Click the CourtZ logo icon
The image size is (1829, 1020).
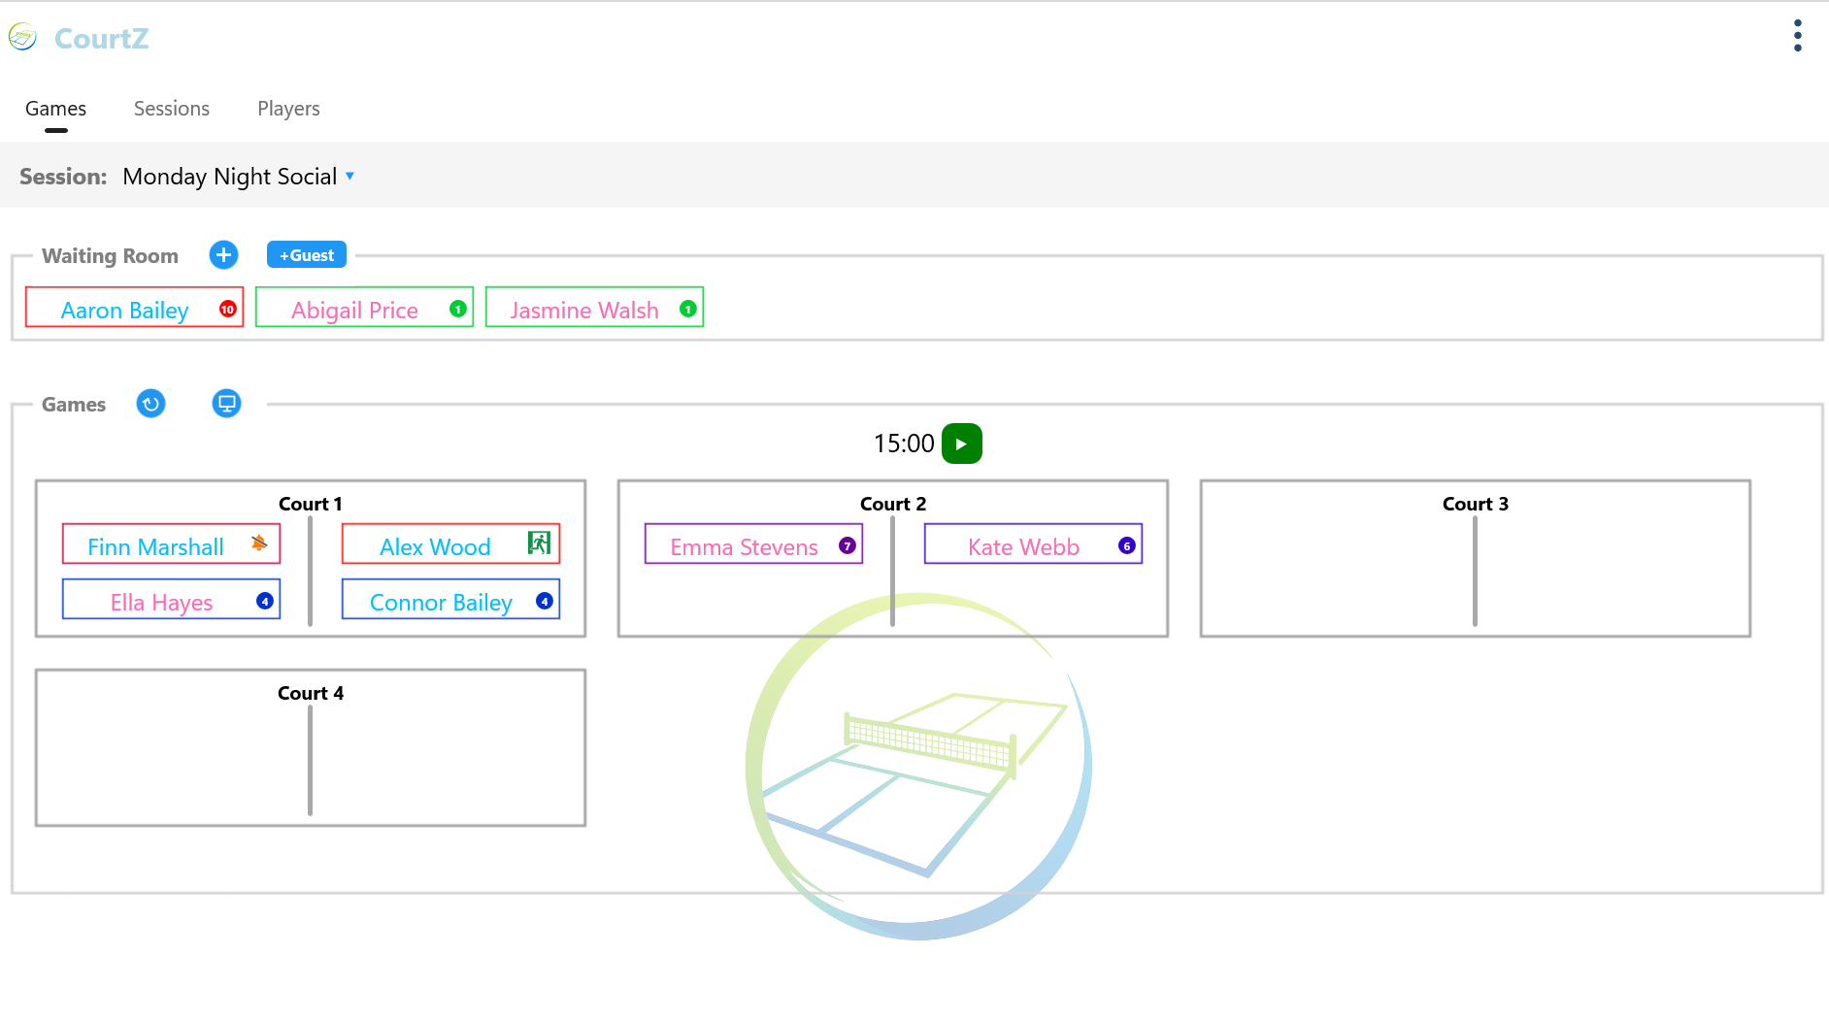point(22,38)
